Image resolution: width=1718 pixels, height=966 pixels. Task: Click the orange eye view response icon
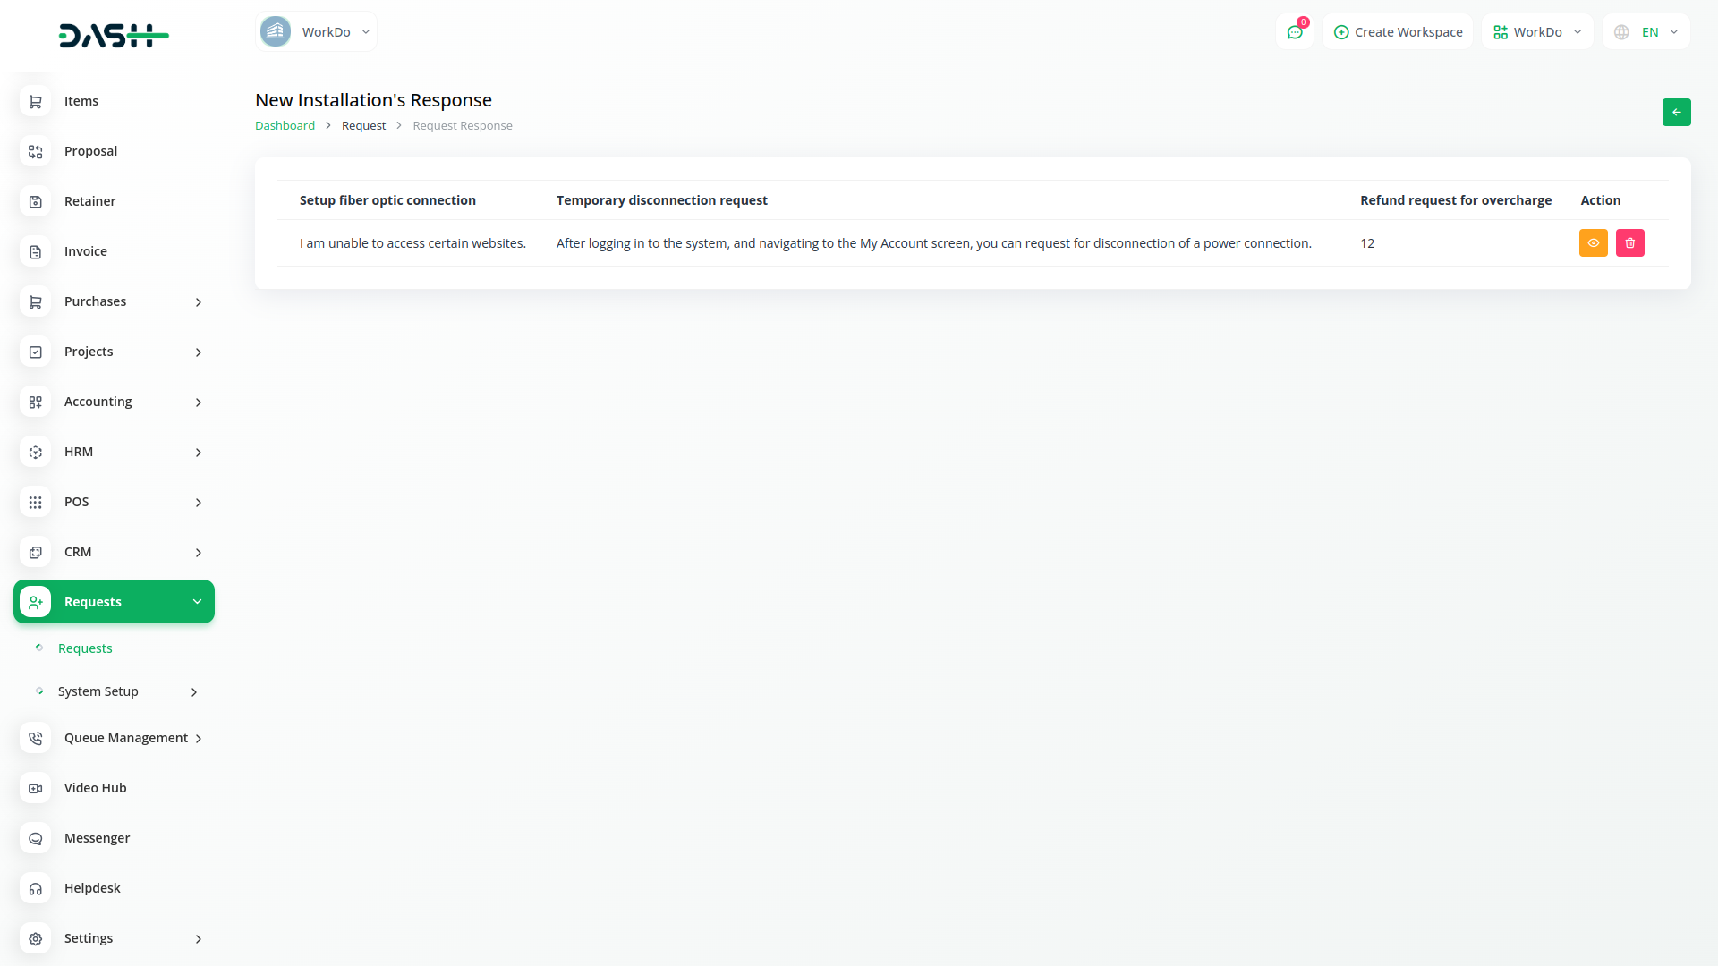pyautogui.click(x=1593, y=243)
